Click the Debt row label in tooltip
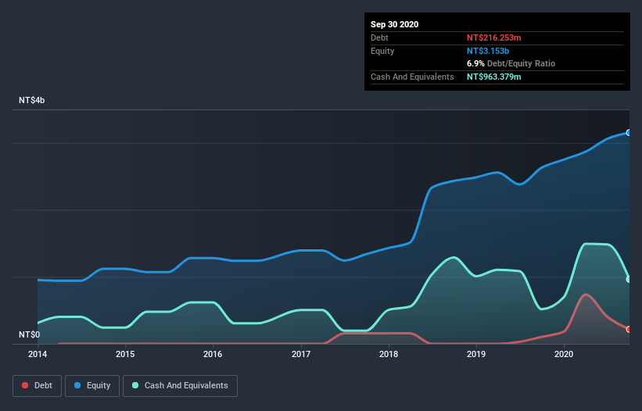Screen dimensions: 642x411 [379, 38]
